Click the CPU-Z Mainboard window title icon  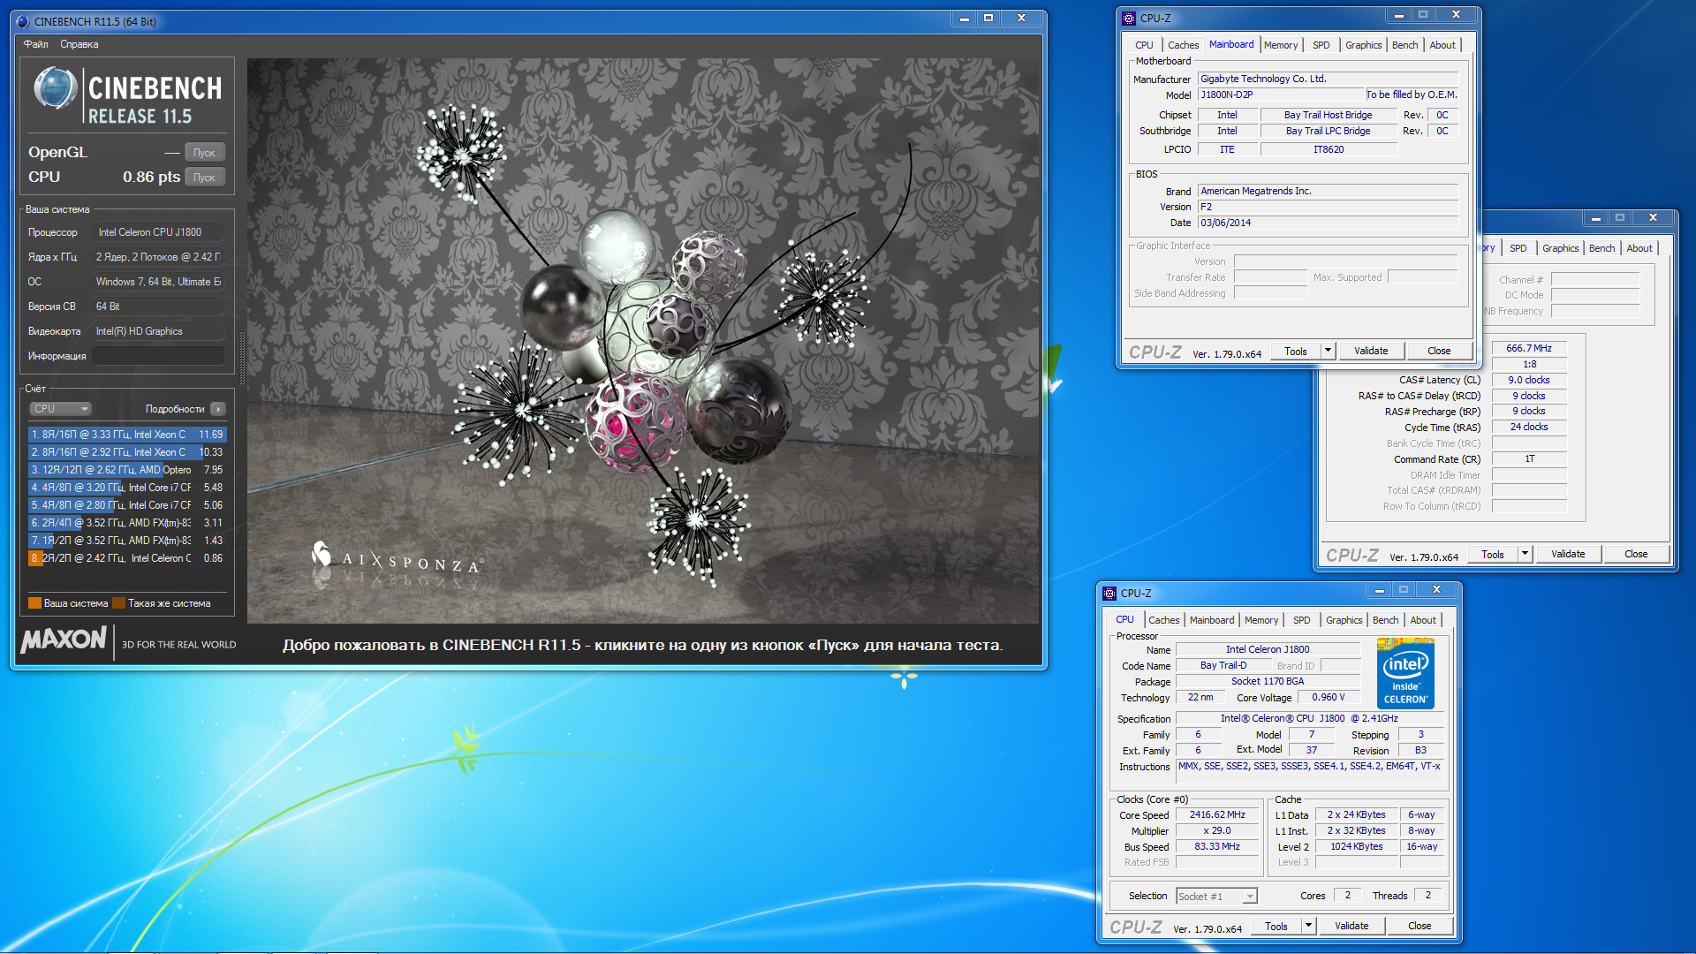[x=1128, y=18]
